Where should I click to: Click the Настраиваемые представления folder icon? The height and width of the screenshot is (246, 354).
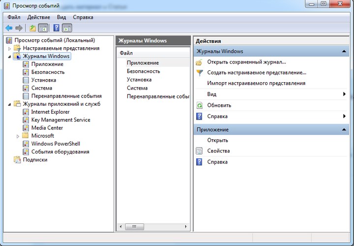click(x=17, y=48)
